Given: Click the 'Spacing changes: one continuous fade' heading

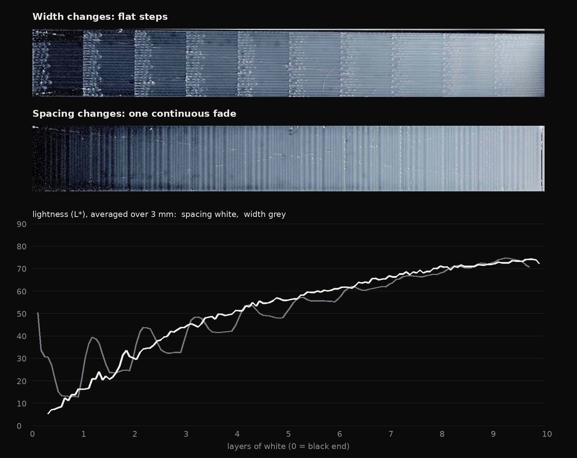Looking at the screenshot, I should click(x=134, y=114).
